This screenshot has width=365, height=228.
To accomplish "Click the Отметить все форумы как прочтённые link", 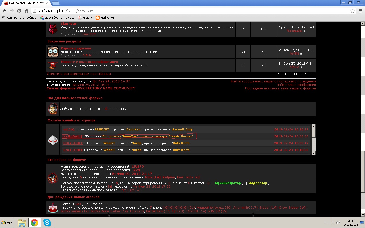I will click(x=79, y=74).
